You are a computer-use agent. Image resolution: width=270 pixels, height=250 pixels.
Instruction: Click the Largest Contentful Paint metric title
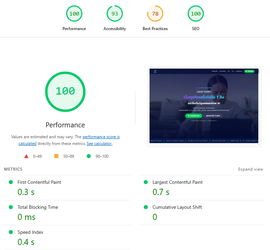click(178, 182)
